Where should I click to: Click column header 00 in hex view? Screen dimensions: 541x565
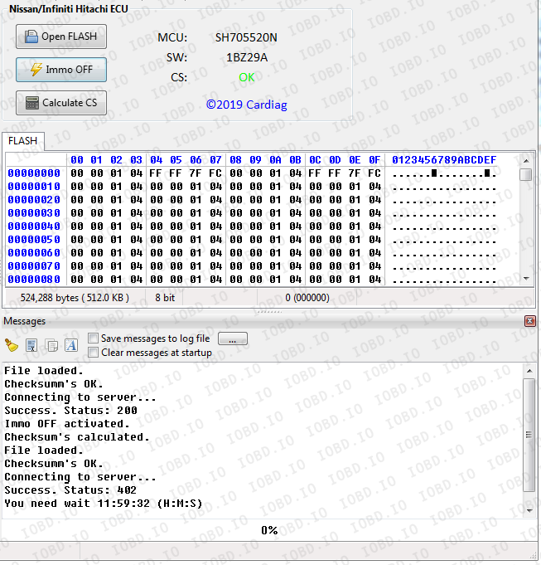77,159
